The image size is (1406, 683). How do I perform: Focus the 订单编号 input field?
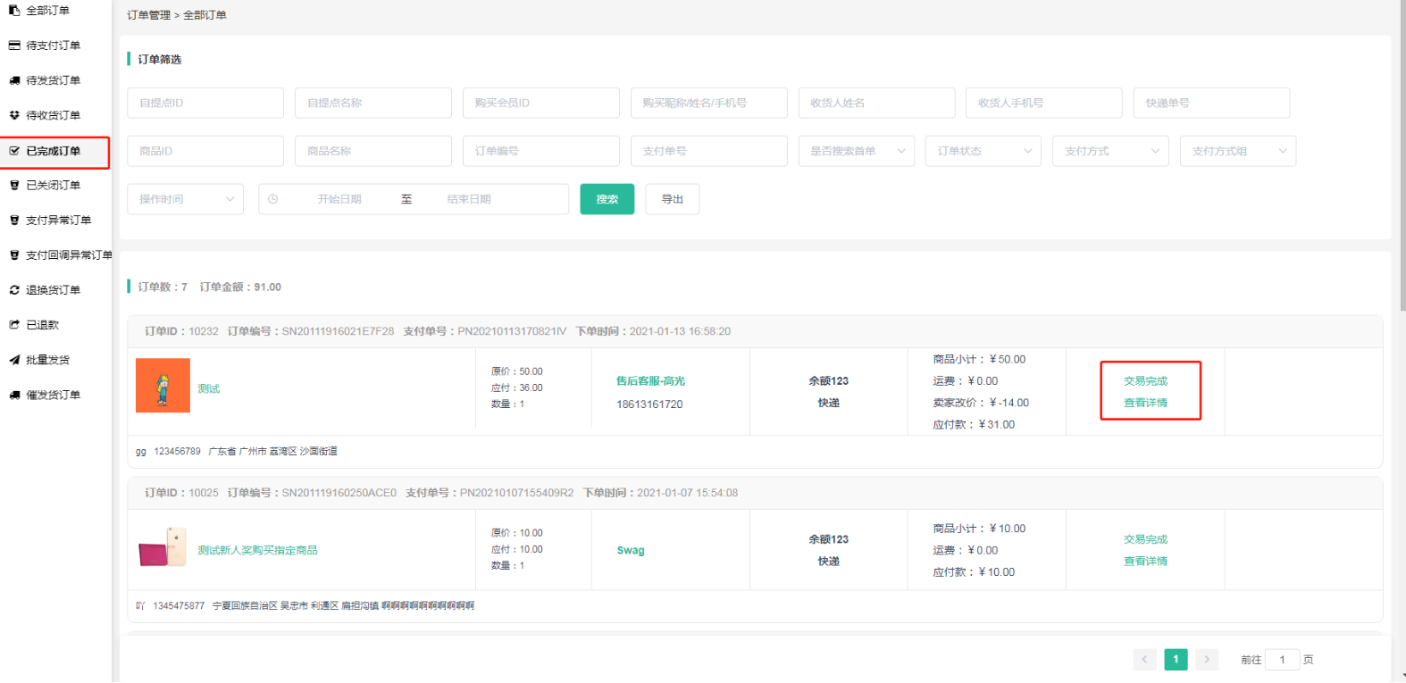pos(540,151)
